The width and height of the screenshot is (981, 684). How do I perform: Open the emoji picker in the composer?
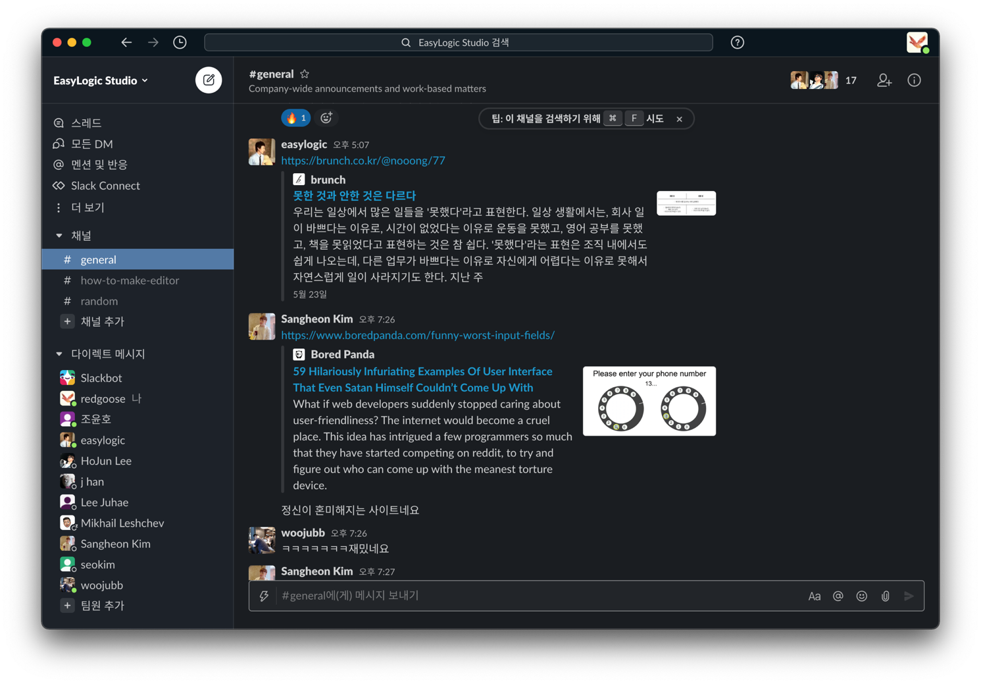coord(861,596)
